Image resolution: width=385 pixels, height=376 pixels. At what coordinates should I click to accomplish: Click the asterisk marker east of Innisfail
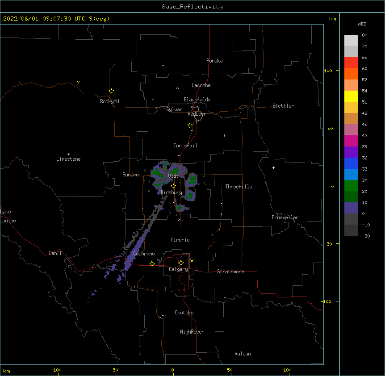224,135
